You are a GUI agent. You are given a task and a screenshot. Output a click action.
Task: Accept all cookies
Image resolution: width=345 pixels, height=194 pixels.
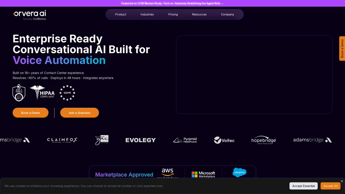coord(330,186)
